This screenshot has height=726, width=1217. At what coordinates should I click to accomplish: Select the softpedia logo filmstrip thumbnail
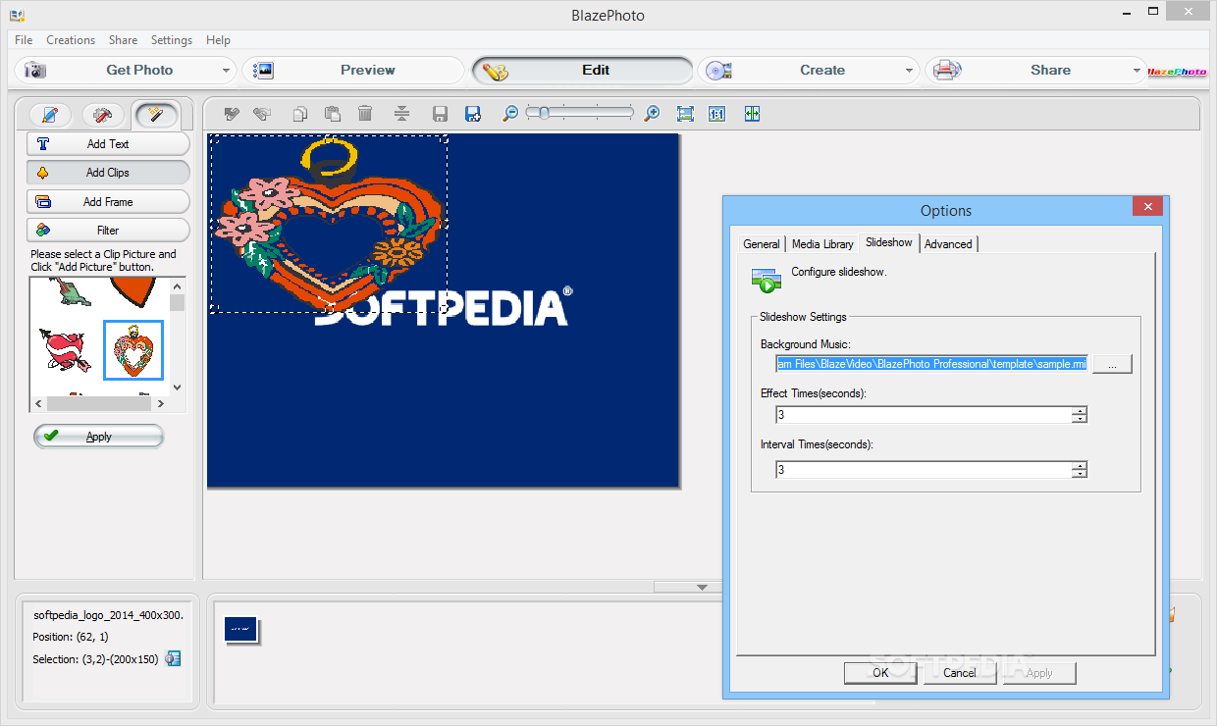tap(240, 630)
